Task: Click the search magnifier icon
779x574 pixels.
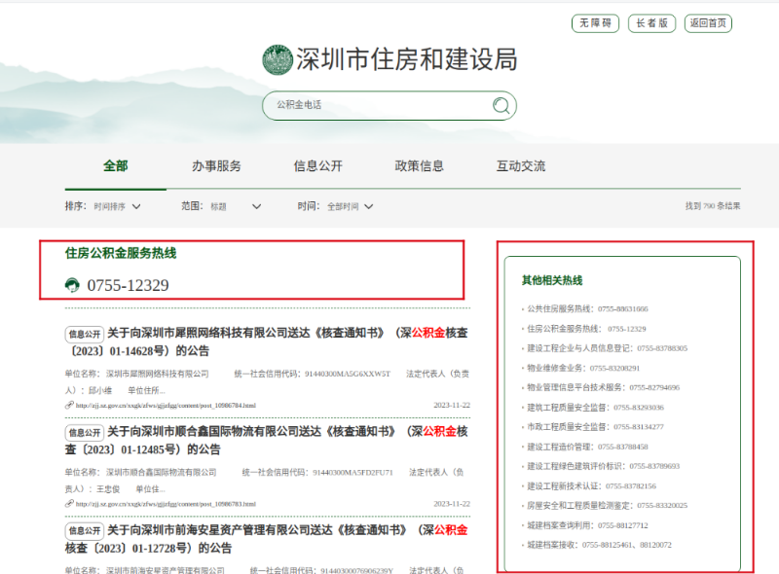Action: pos(501,105)
